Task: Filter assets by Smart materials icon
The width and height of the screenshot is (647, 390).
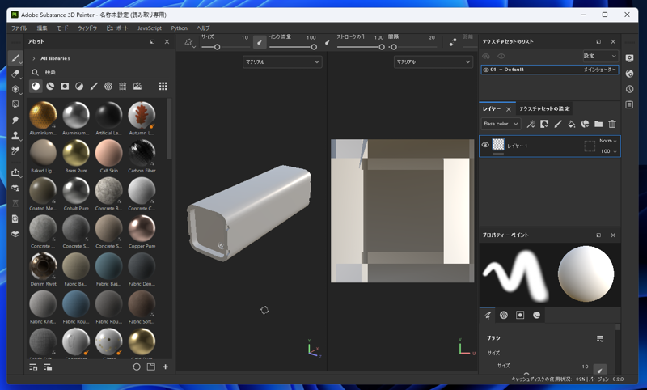Action: (x=50, y=86)
